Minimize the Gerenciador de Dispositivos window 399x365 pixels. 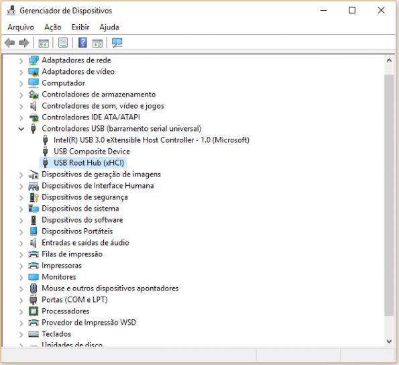(x=323, y=11)
